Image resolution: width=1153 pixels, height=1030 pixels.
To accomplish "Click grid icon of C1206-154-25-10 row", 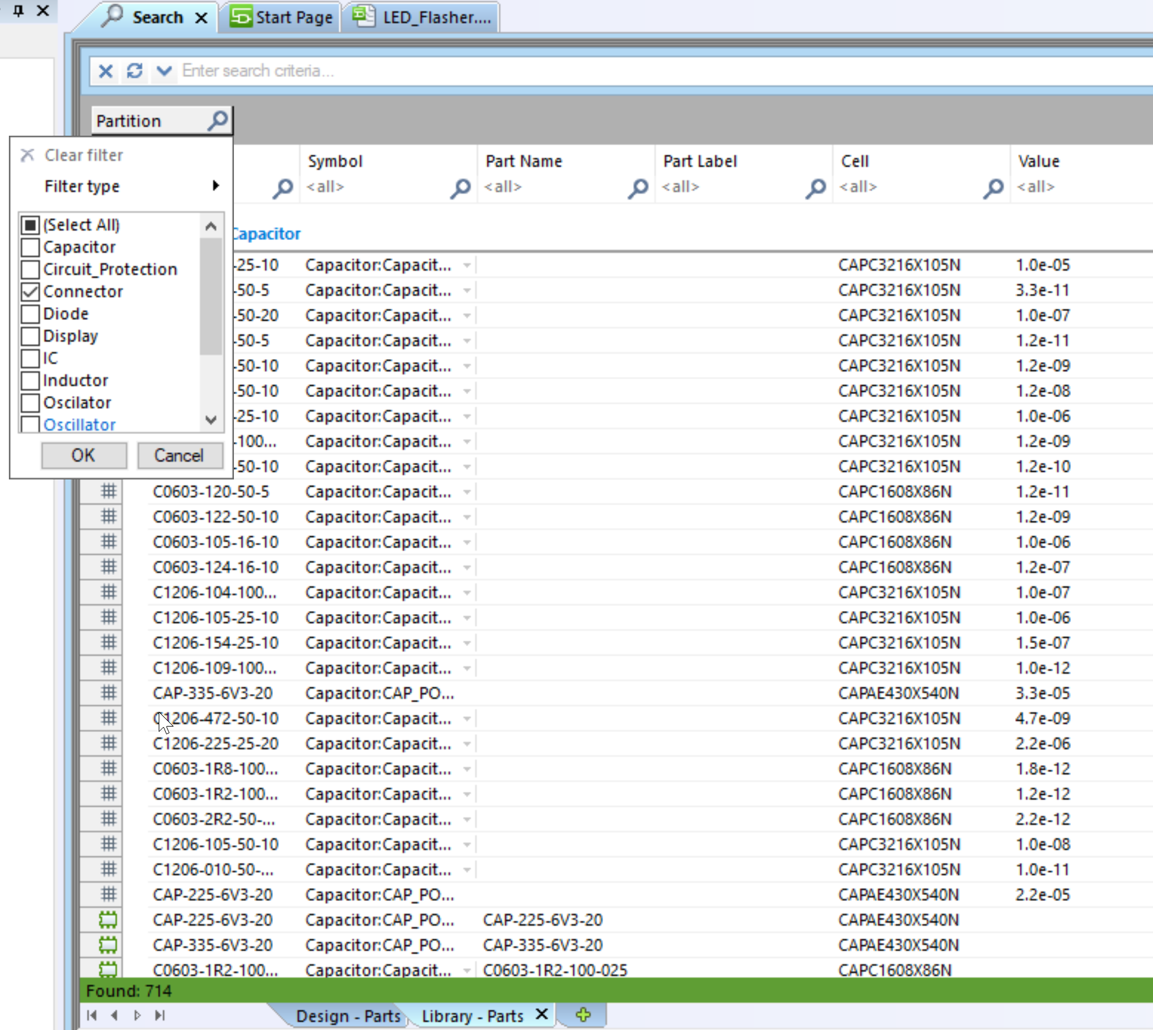I will click(108, 642).
